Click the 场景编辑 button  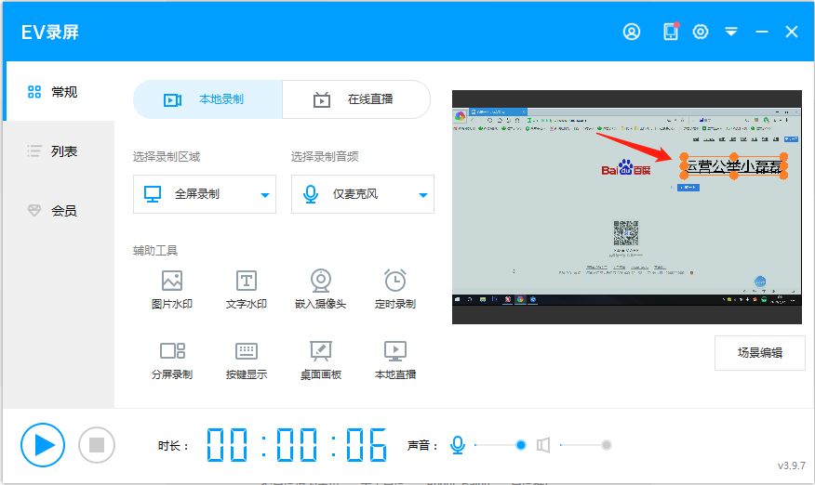(x=759, y=353)
